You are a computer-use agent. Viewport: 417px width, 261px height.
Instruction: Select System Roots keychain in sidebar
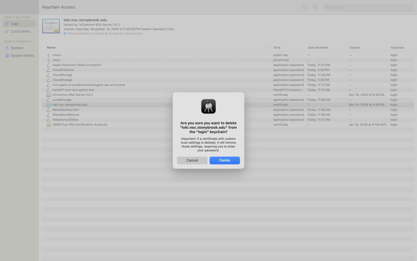coord(19,55)
